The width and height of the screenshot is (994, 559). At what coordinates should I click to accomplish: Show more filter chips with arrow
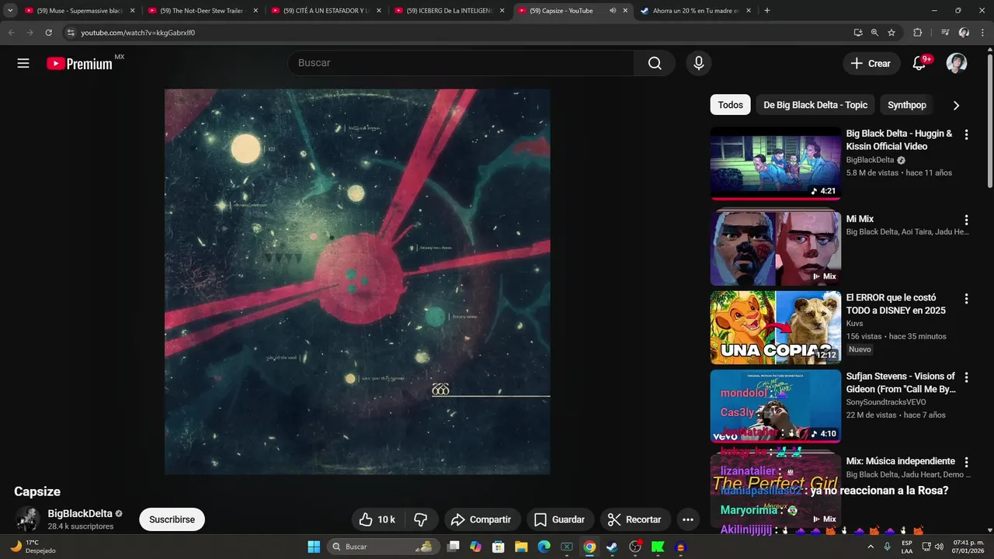click(956, 106)
